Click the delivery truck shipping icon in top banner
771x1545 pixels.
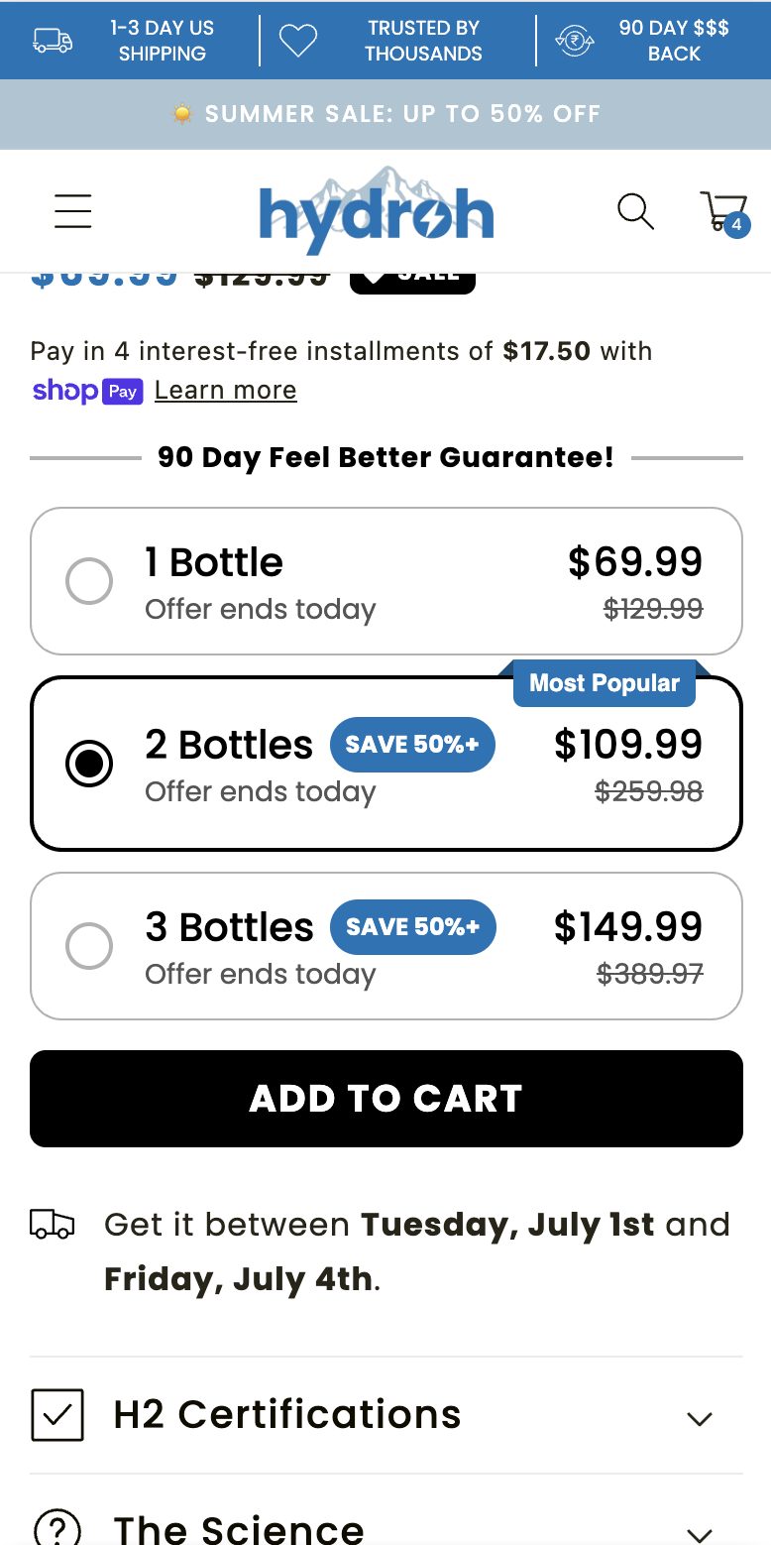[53, 41]
